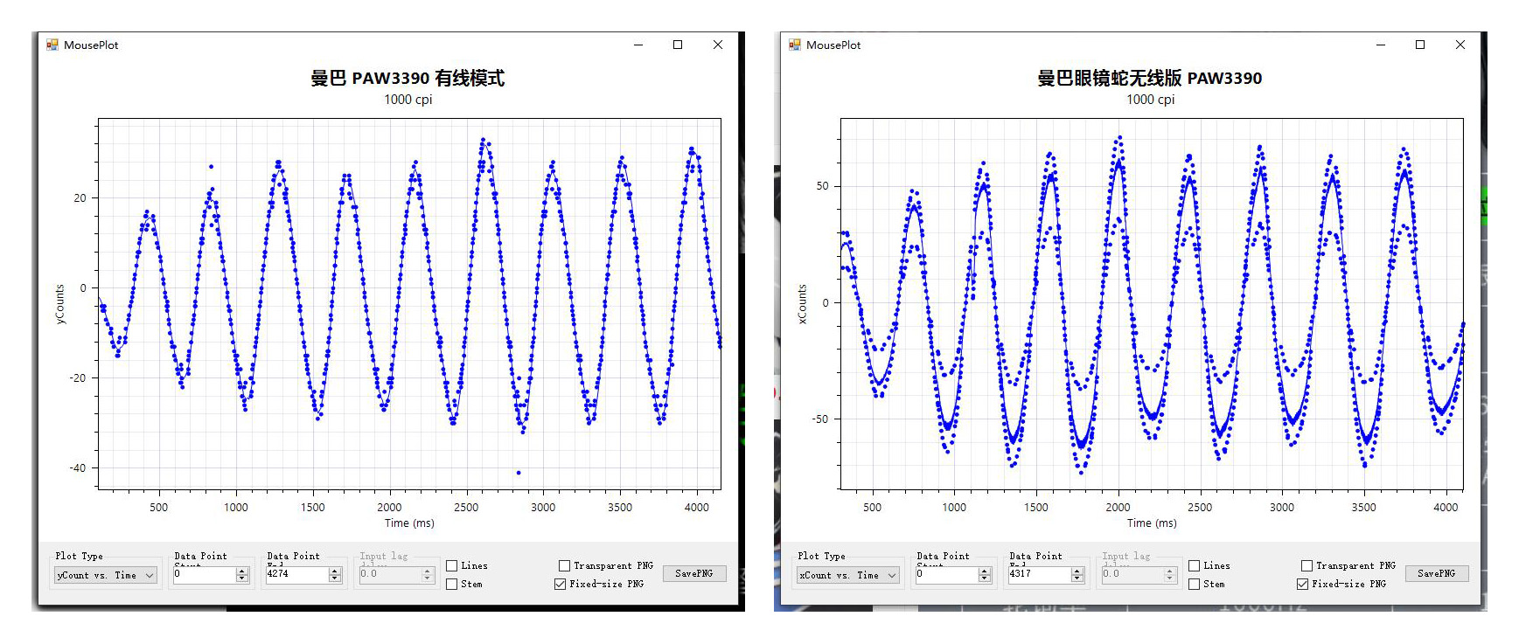
Task: Open the Plot Type dropdown showing yCount vs. Time
Action: 106,575
